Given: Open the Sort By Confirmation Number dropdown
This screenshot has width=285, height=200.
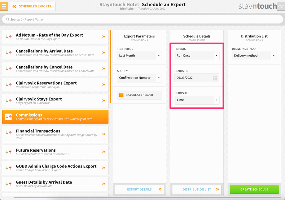Looking at the screenshot, I should 139,78.
